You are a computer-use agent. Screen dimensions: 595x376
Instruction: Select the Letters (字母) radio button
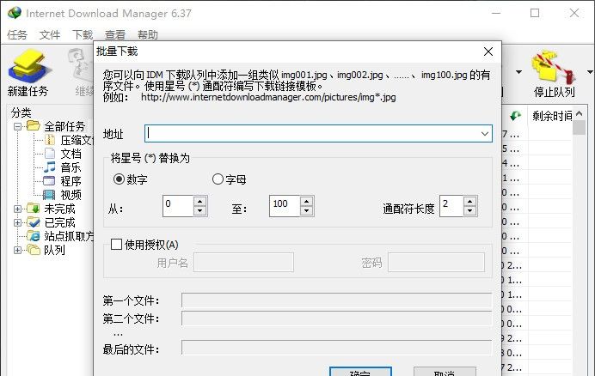(x=218, y=179)
